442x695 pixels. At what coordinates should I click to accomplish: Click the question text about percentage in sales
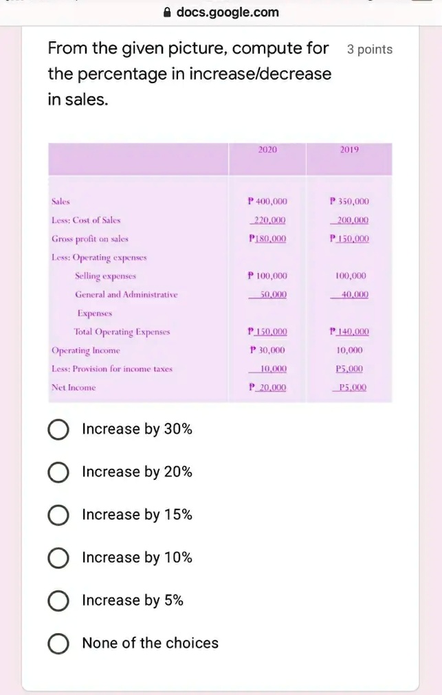click(190, 74)
